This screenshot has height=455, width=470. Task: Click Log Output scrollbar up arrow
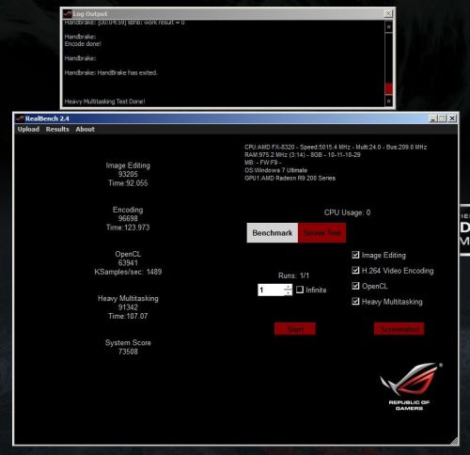(x=388, y=27)
